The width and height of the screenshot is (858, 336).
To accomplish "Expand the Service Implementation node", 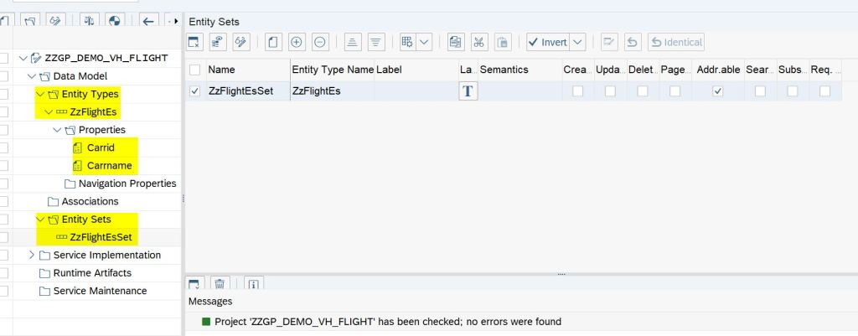I will [x=31, y=255].
